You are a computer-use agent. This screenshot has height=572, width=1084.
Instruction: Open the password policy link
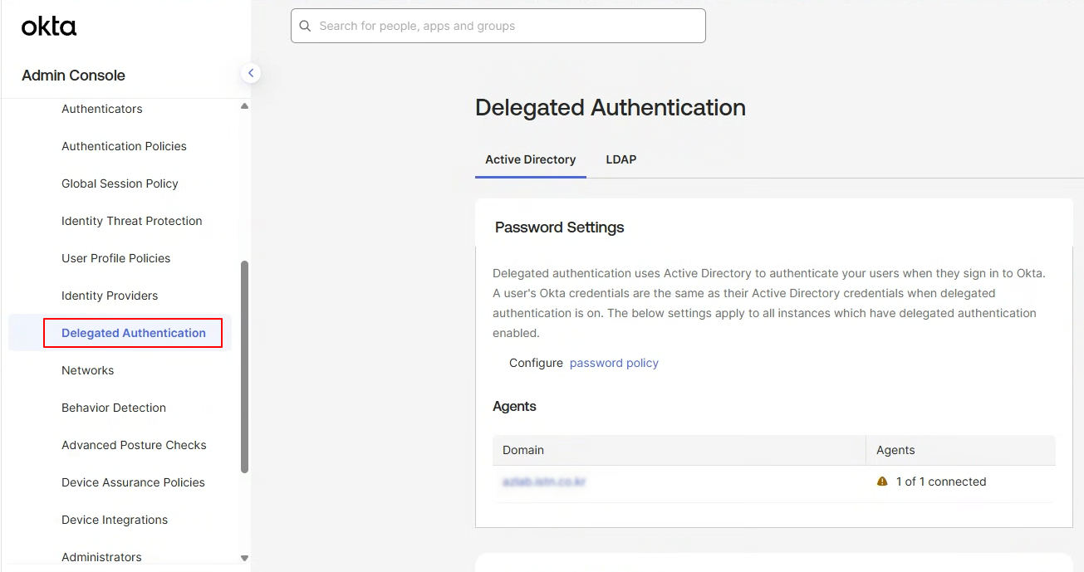(x=614, y=363)
